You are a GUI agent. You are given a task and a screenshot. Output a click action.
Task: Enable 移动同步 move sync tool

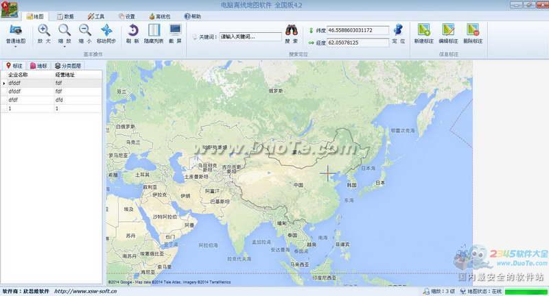(106, 30)
